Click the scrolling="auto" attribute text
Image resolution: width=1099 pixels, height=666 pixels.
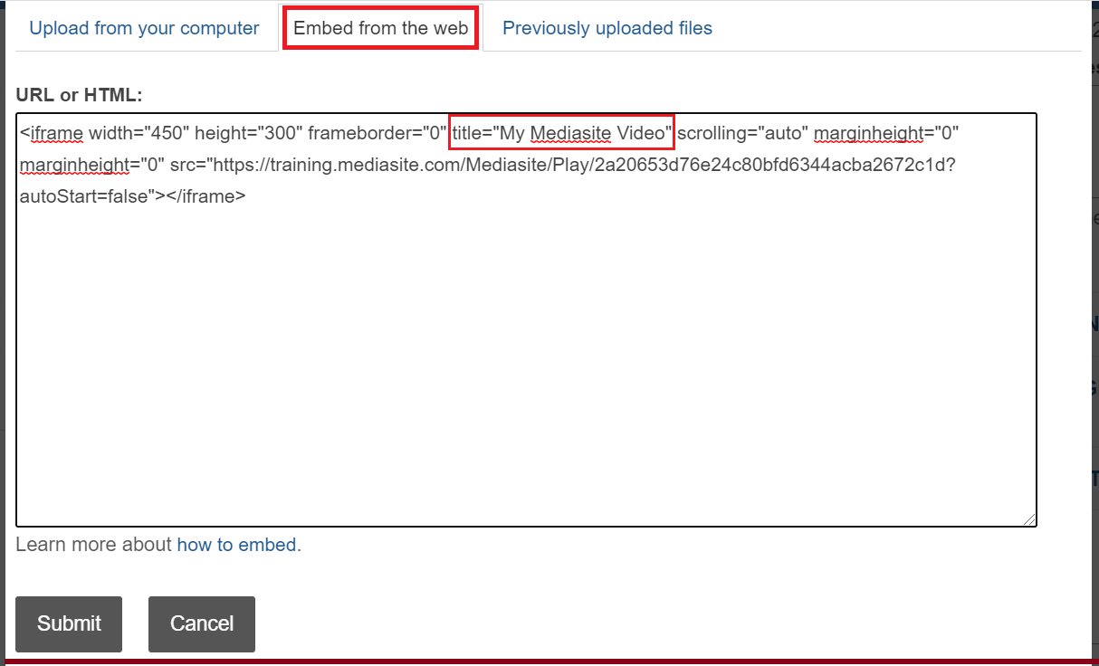(742, 134)
